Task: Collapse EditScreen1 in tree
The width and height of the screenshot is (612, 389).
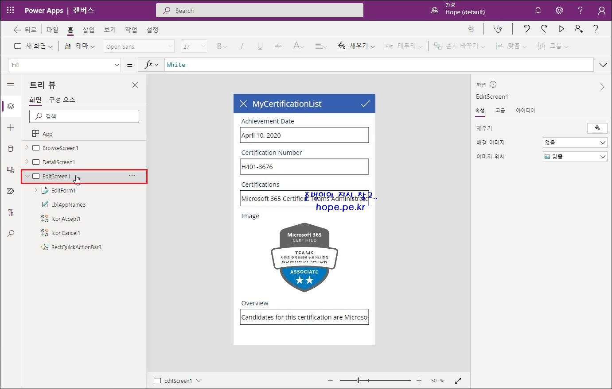Action: pyautogui.click(x=27, y=176)
